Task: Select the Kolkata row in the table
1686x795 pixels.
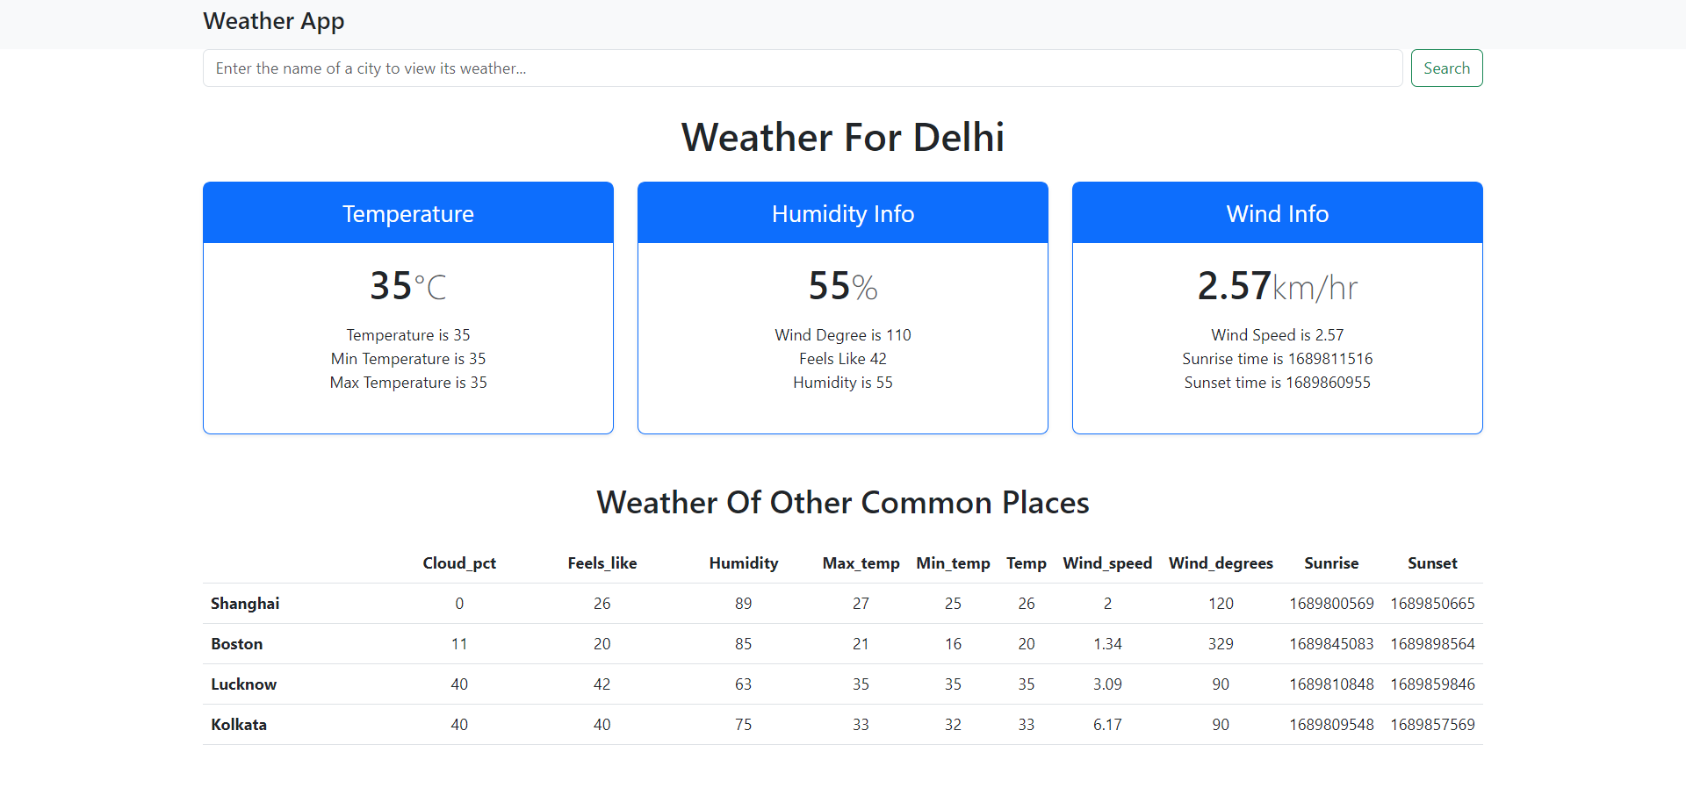Action: tap(238, 724)
